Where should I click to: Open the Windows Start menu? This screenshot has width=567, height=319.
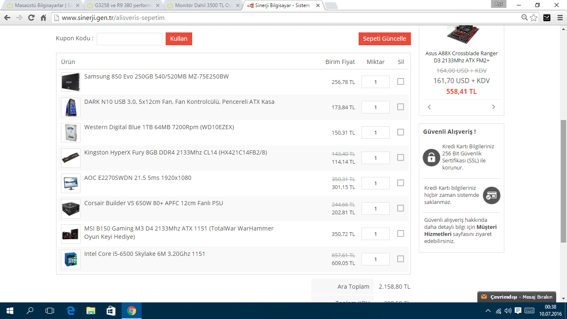tap(10, 311)
